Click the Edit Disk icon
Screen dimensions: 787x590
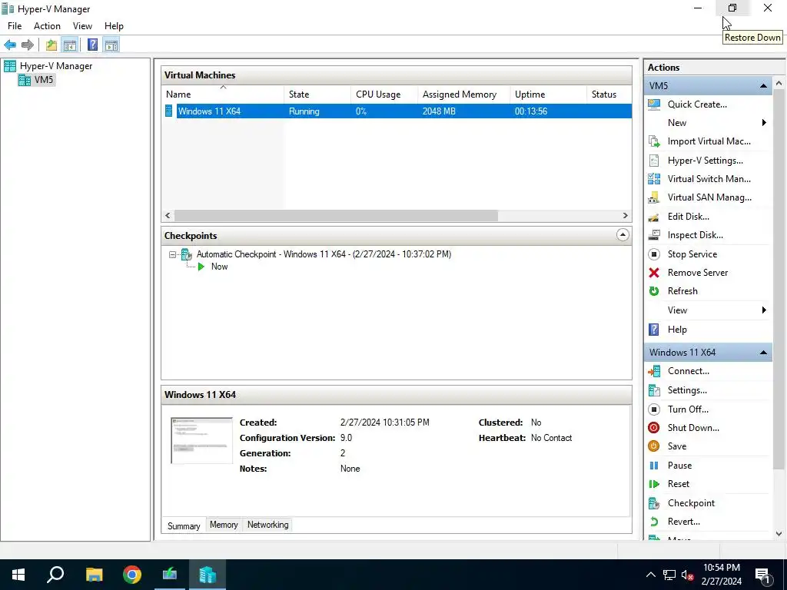tap(654, 217)
